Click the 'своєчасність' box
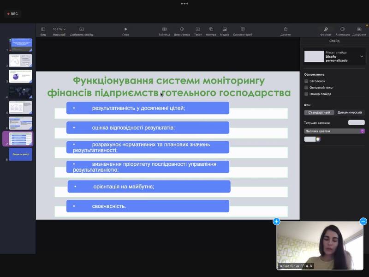Screen dimensions: 369x277 pos(148,206)
